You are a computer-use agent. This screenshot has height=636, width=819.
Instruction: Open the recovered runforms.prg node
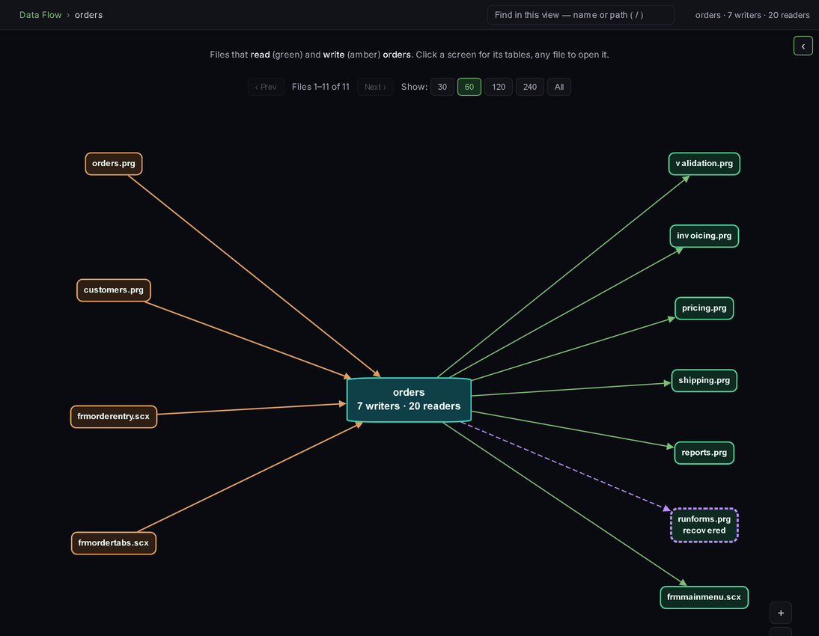[x=704, y=525]
